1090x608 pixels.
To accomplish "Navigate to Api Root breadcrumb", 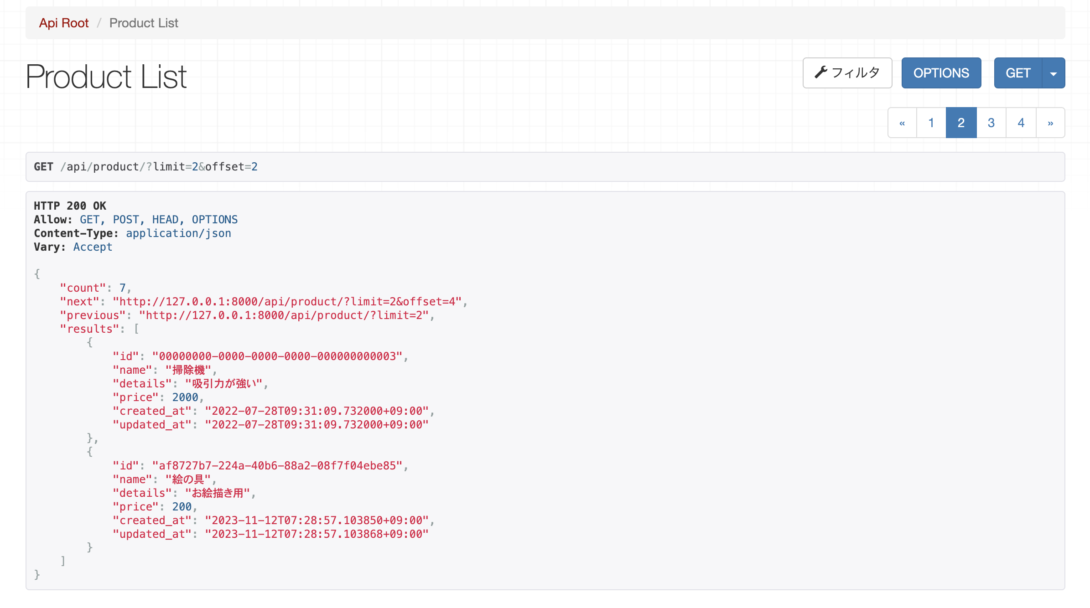I will coord(64,23).
